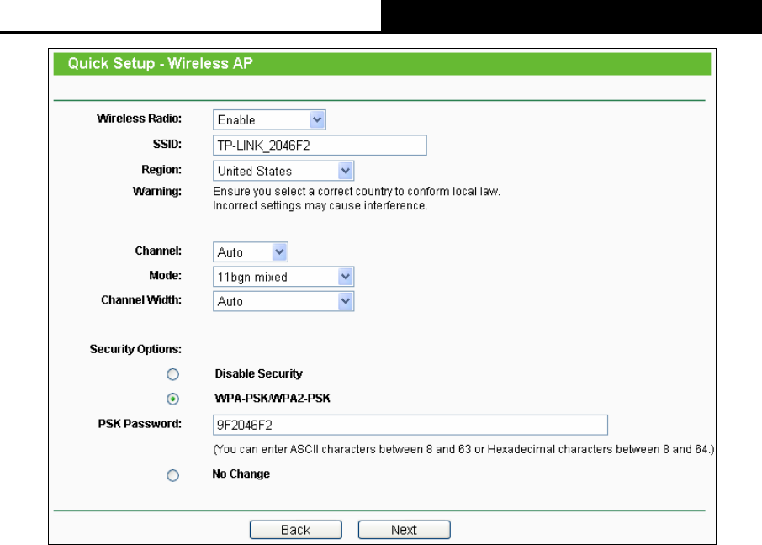Open the Mode dropdown showing 11bgn mixed
The width and height of the screenshot is (762, 545).
coord(283,277)
